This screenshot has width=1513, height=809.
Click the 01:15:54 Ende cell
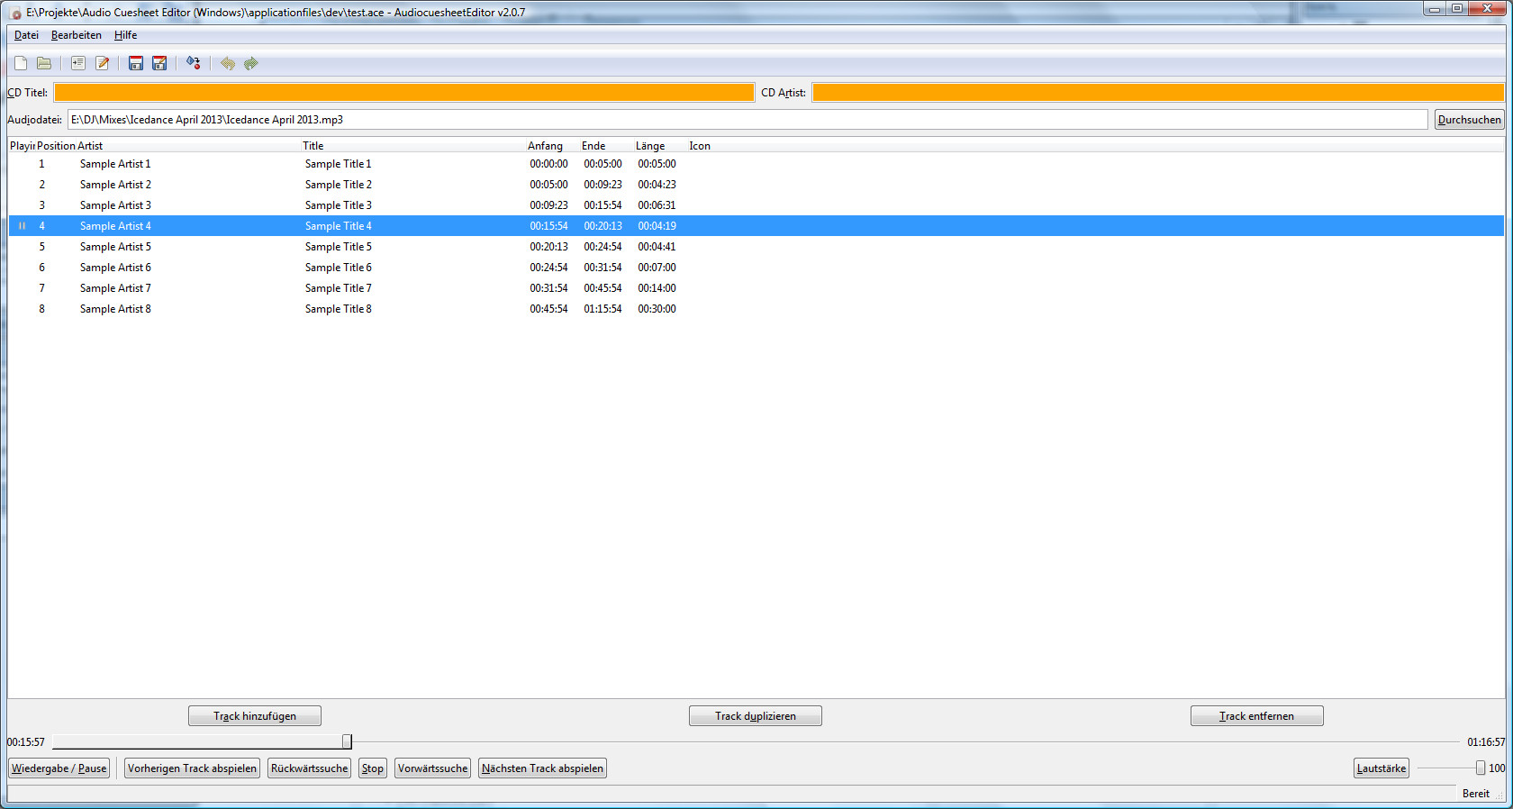[x=602, y=309]
